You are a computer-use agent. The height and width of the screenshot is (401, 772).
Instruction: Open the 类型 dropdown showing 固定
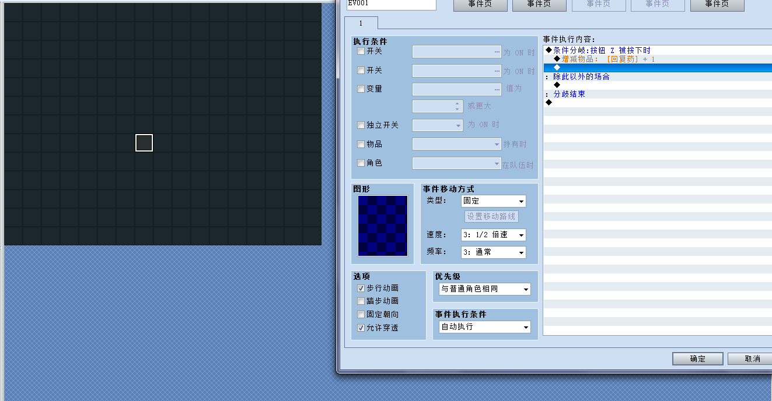tap(493, 201)
